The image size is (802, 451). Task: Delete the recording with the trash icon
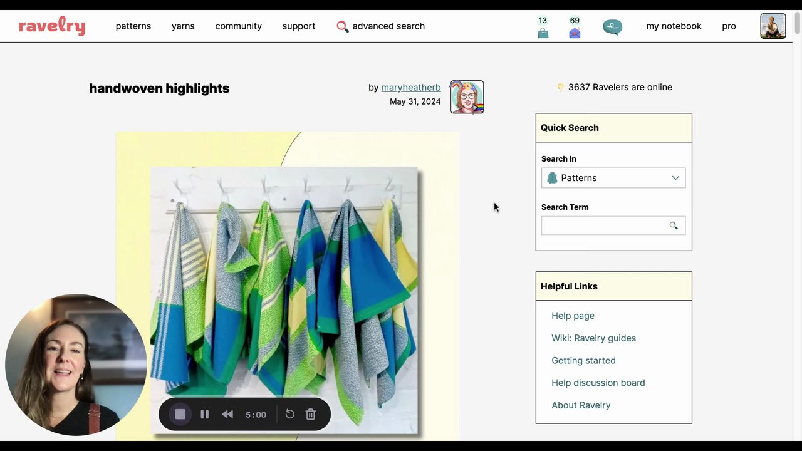310,414
